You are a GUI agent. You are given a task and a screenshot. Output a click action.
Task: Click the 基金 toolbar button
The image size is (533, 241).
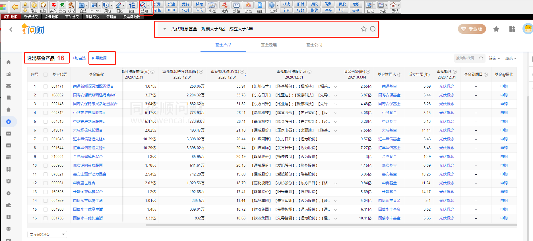pos(329,10)
